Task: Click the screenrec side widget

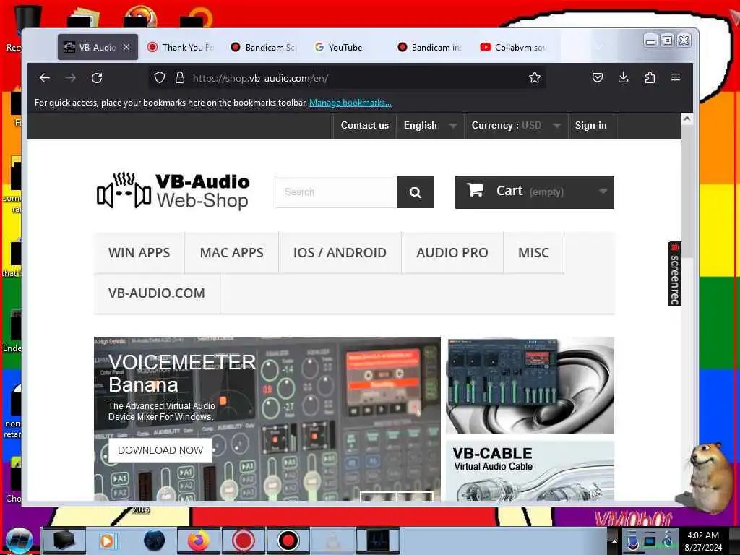Action: pos(674,274)
